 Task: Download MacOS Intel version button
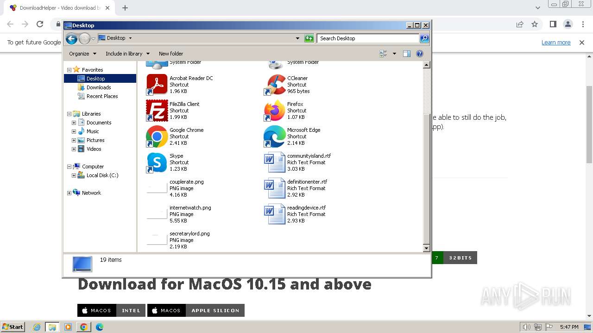(x=111, y=310)
